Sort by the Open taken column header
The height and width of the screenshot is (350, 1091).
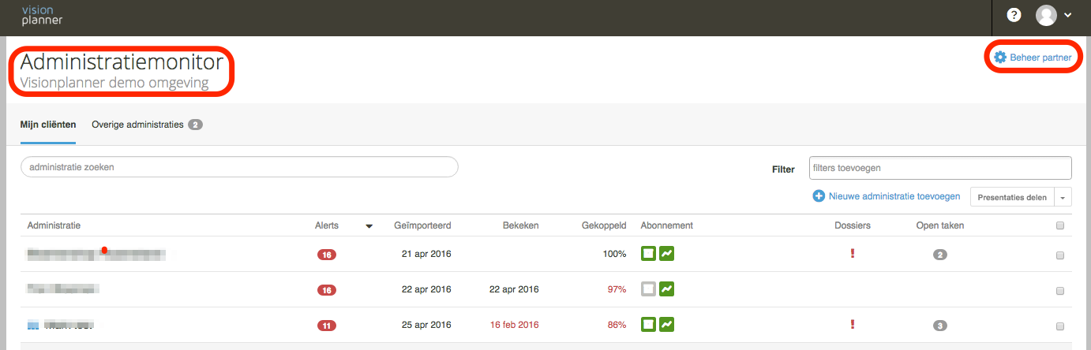[x=939, y=225]
